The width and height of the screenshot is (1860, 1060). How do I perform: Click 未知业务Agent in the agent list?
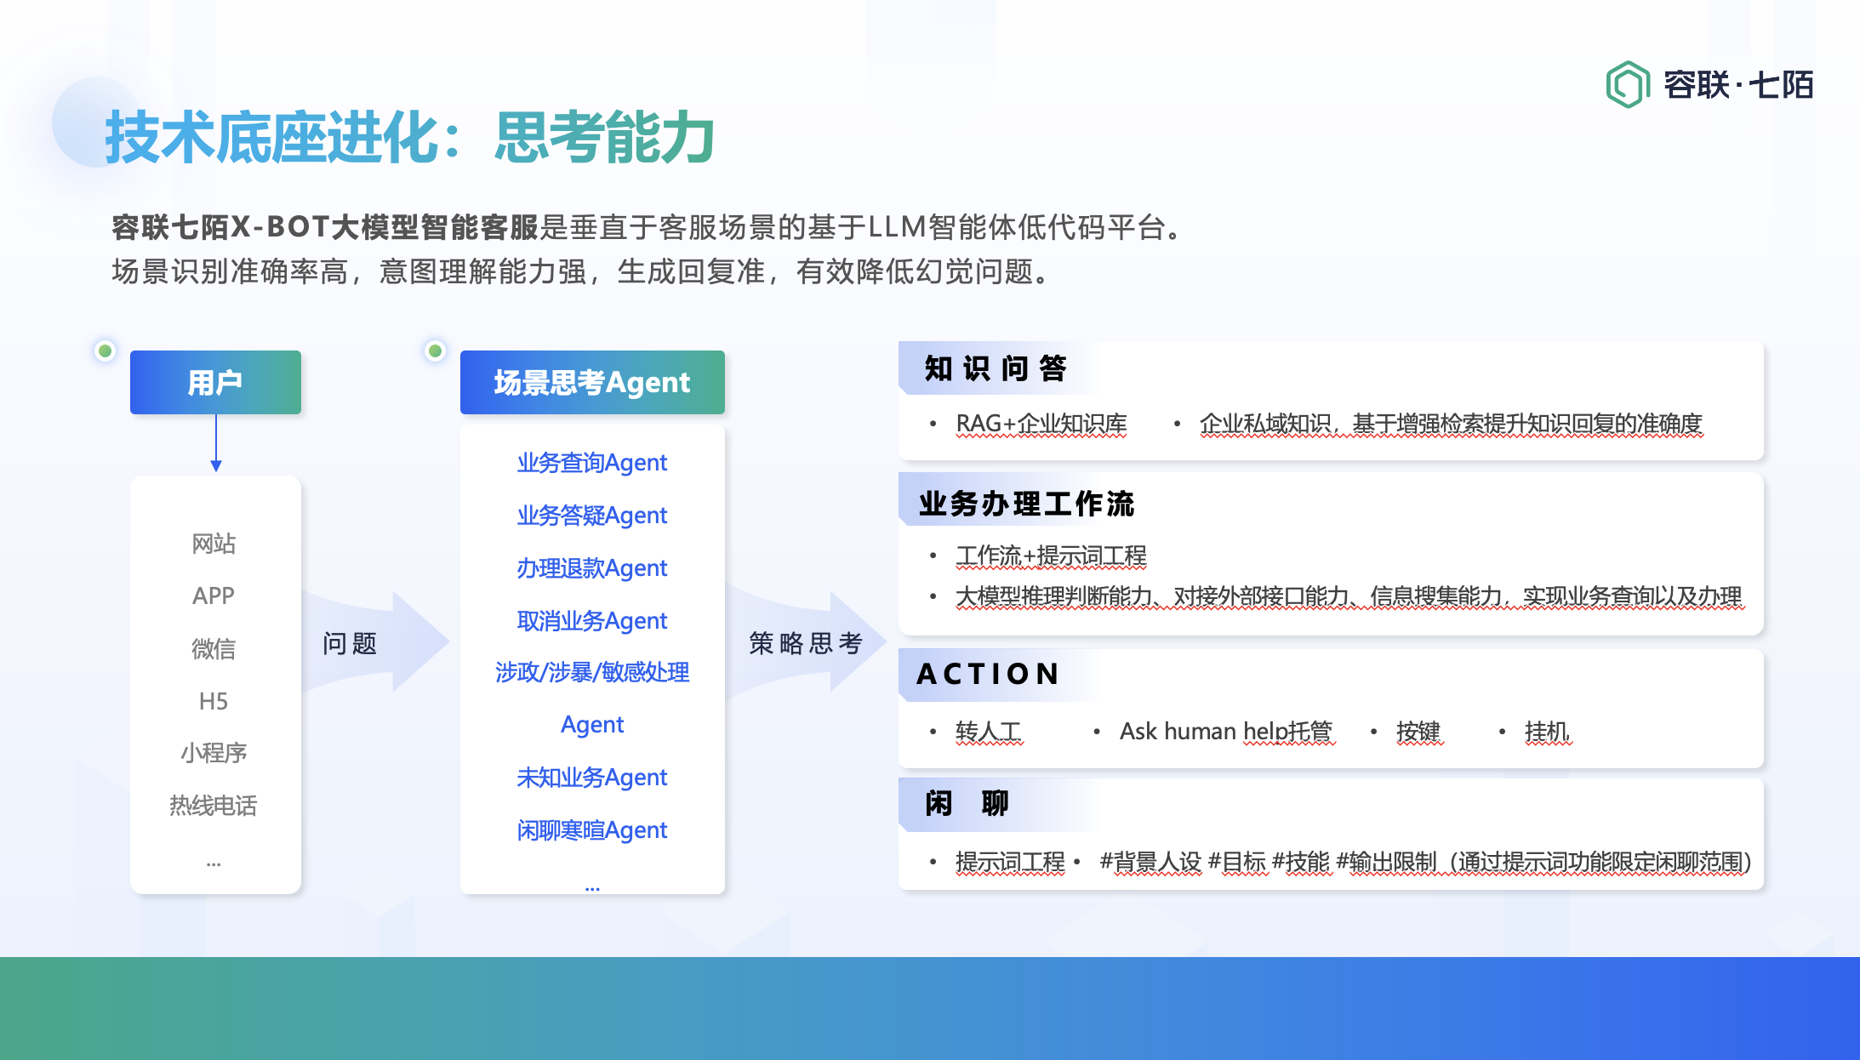coord(592,777)
